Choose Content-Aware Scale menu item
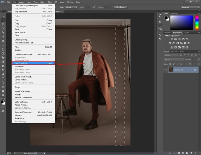The image size is (201, 155). (33, 54)
